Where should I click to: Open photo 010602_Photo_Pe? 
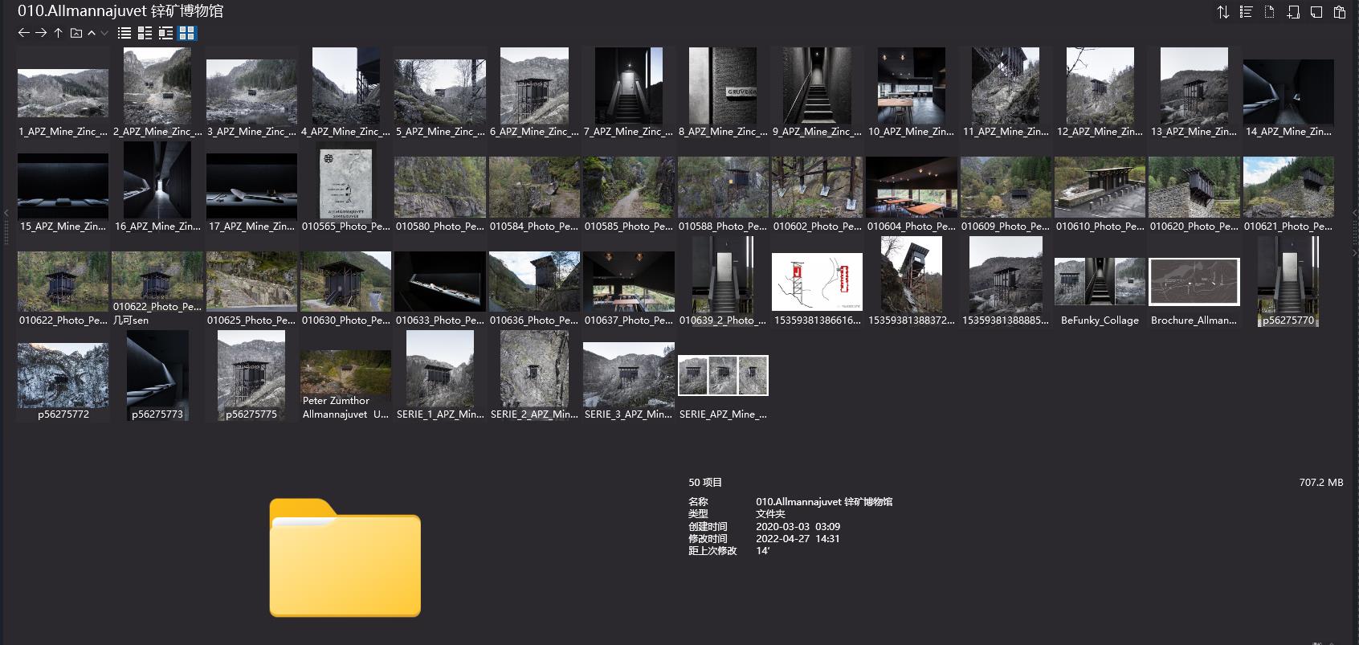[817, 188]
